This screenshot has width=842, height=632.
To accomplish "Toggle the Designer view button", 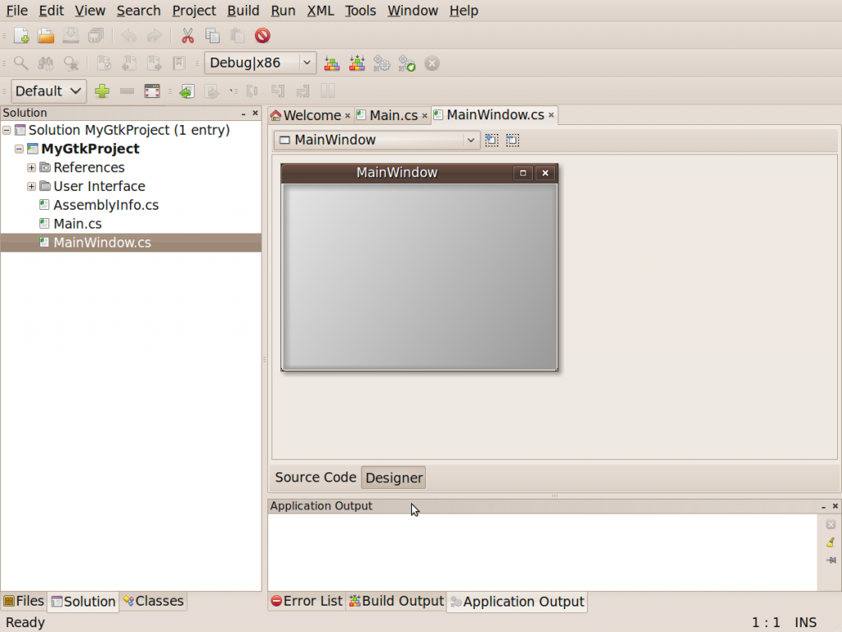I will 394,478.
